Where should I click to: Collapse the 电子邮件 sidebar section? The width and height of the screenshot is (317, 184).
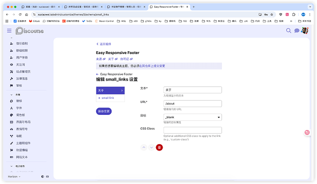pos(11,167)
